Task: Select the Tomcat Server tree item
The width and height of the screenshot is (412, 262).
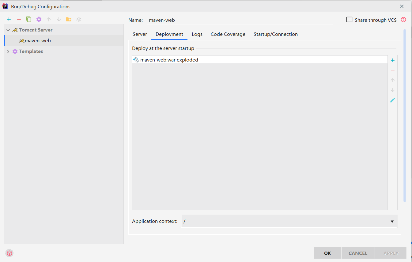Action: pyautogui.click(x=64, y=30)
